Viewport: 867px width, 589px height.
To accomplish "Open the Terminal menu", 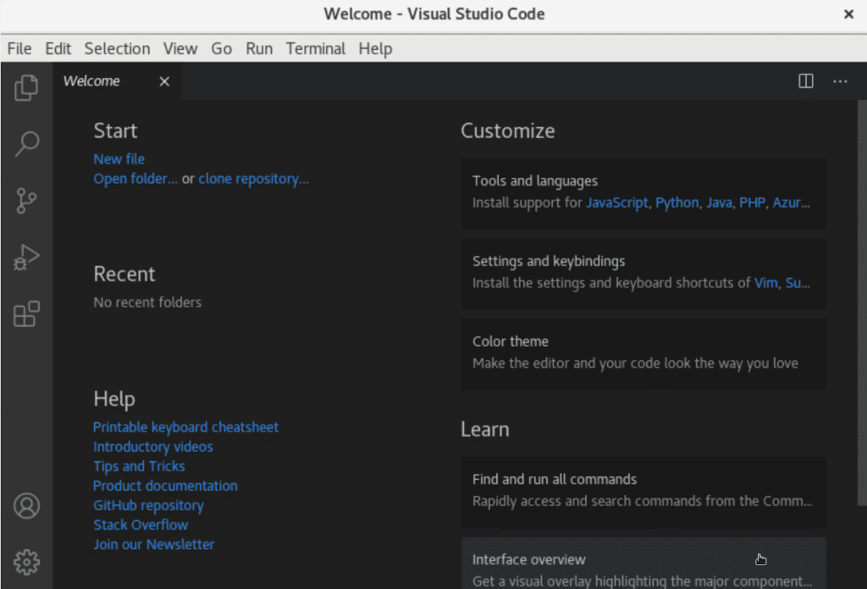I will [315, 48].
